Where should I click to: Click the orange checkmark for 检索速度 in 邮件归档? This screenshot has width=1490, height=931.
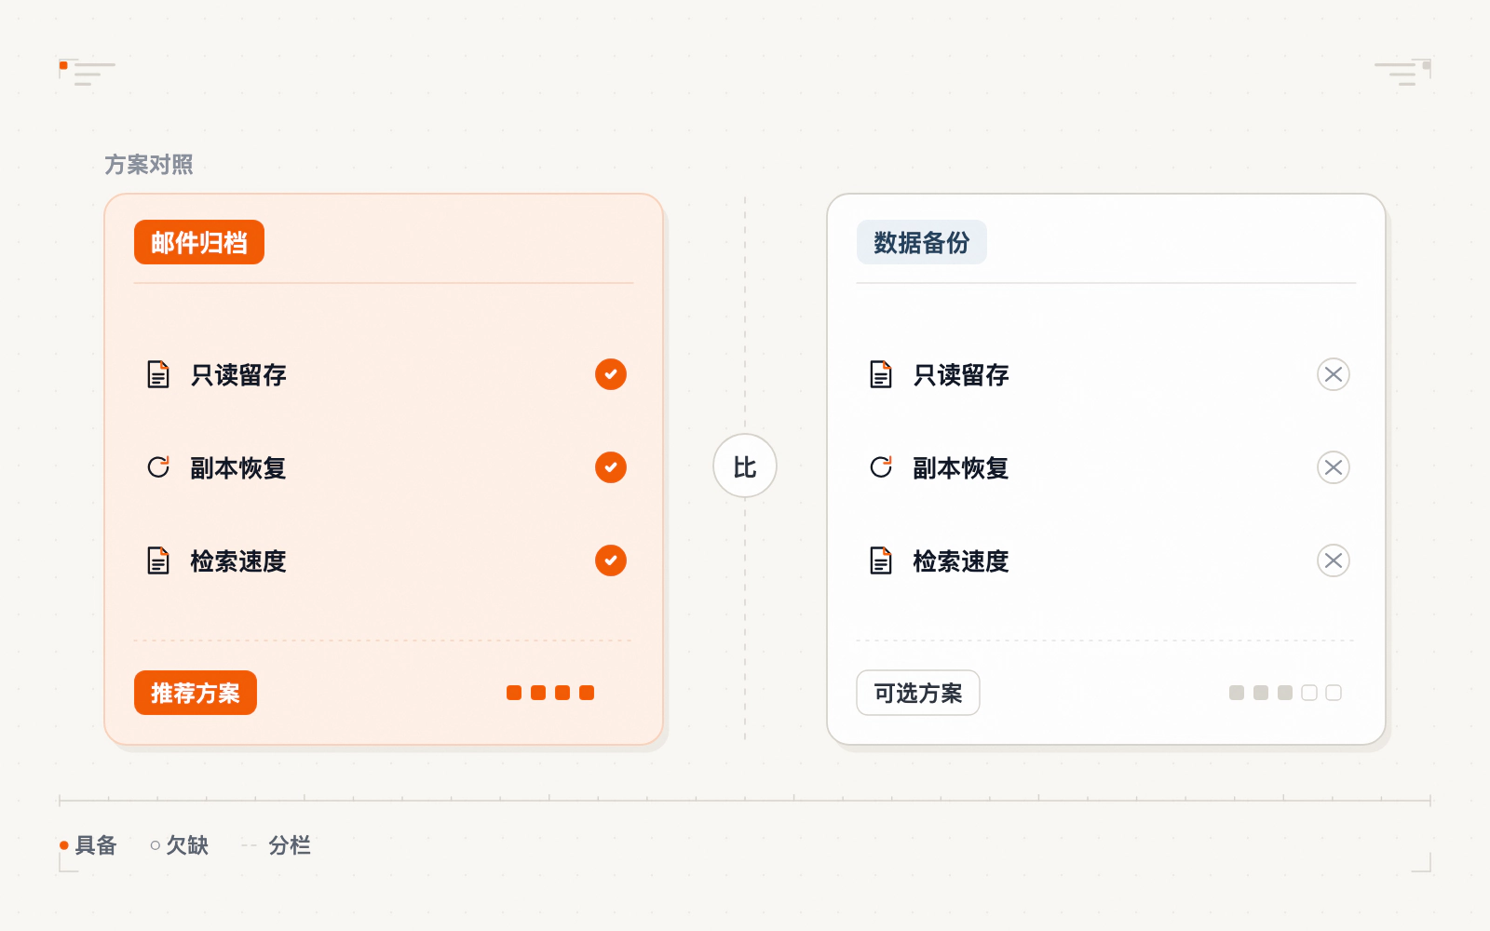(611, 560)
